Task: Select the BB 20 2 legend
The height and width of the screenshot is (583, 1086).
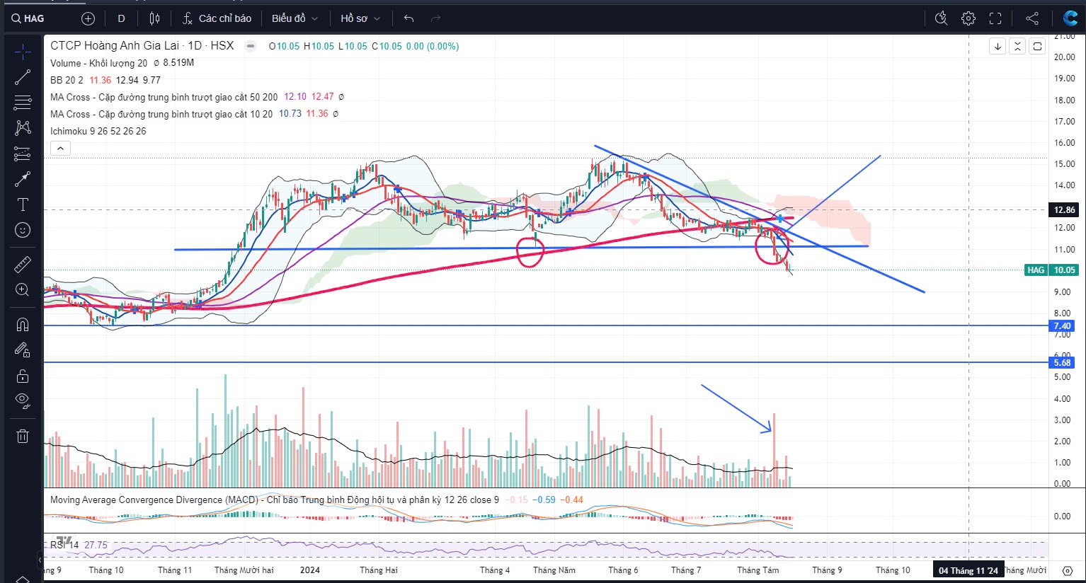Action: tap(67, 80)
